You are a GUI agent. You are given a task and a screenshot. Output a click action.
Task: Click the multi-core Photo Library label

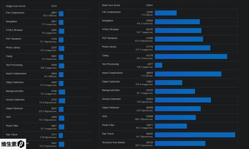coord(109,47)
